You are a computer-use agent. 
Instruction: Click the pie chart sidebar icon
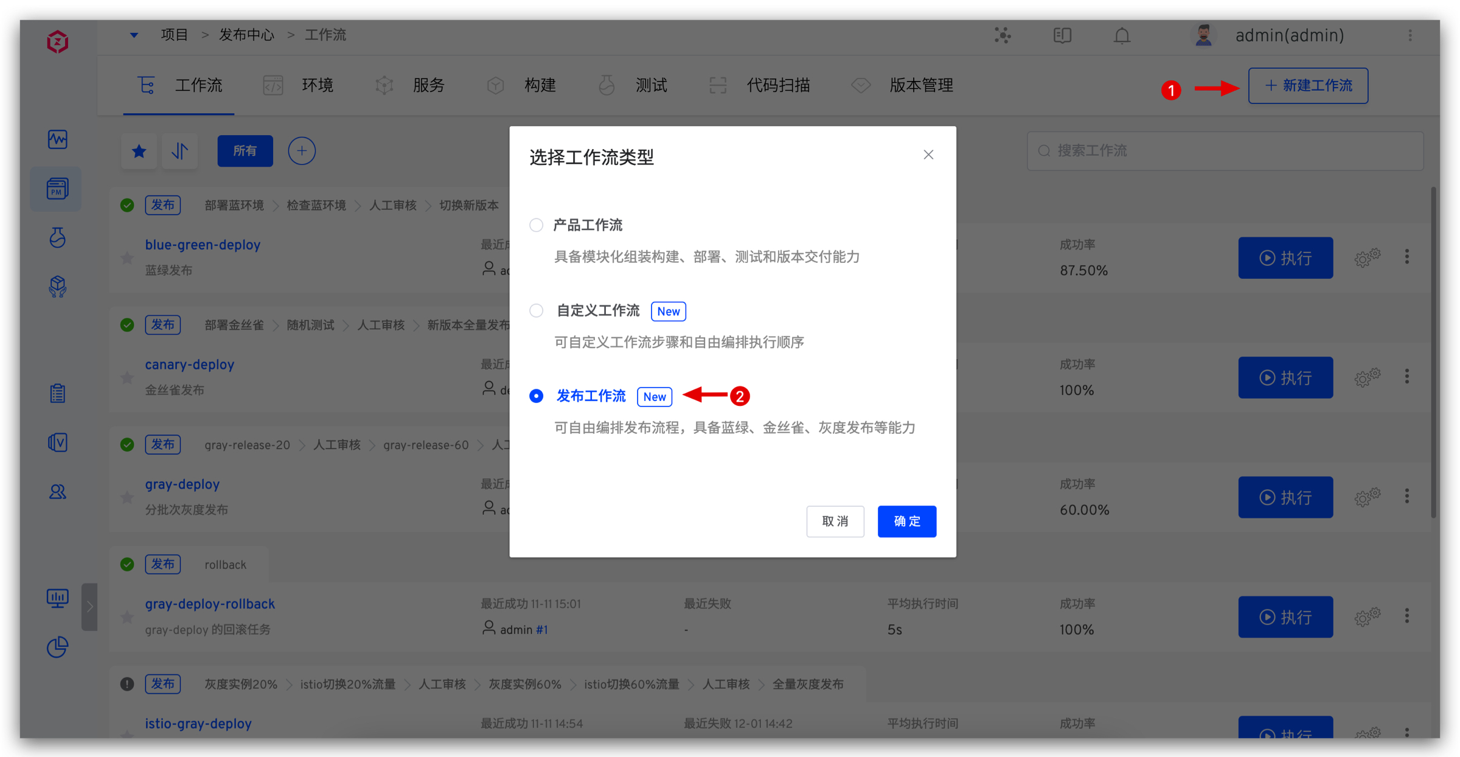(58, 647)
